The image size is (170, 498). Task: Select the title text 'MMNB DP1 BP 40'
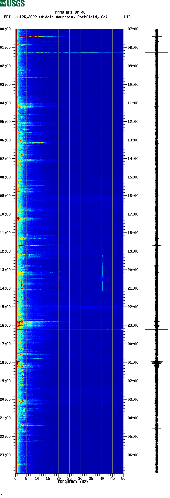click(x=70, y=13)
